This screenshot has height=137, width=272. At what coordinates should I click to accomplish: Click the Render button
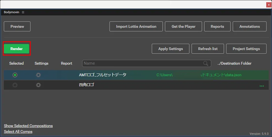pyautogui.click(x=16, y=49)
